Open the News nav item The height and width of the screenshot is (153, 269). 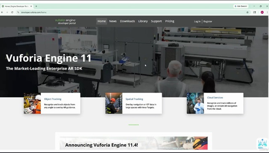click(113, 21)
